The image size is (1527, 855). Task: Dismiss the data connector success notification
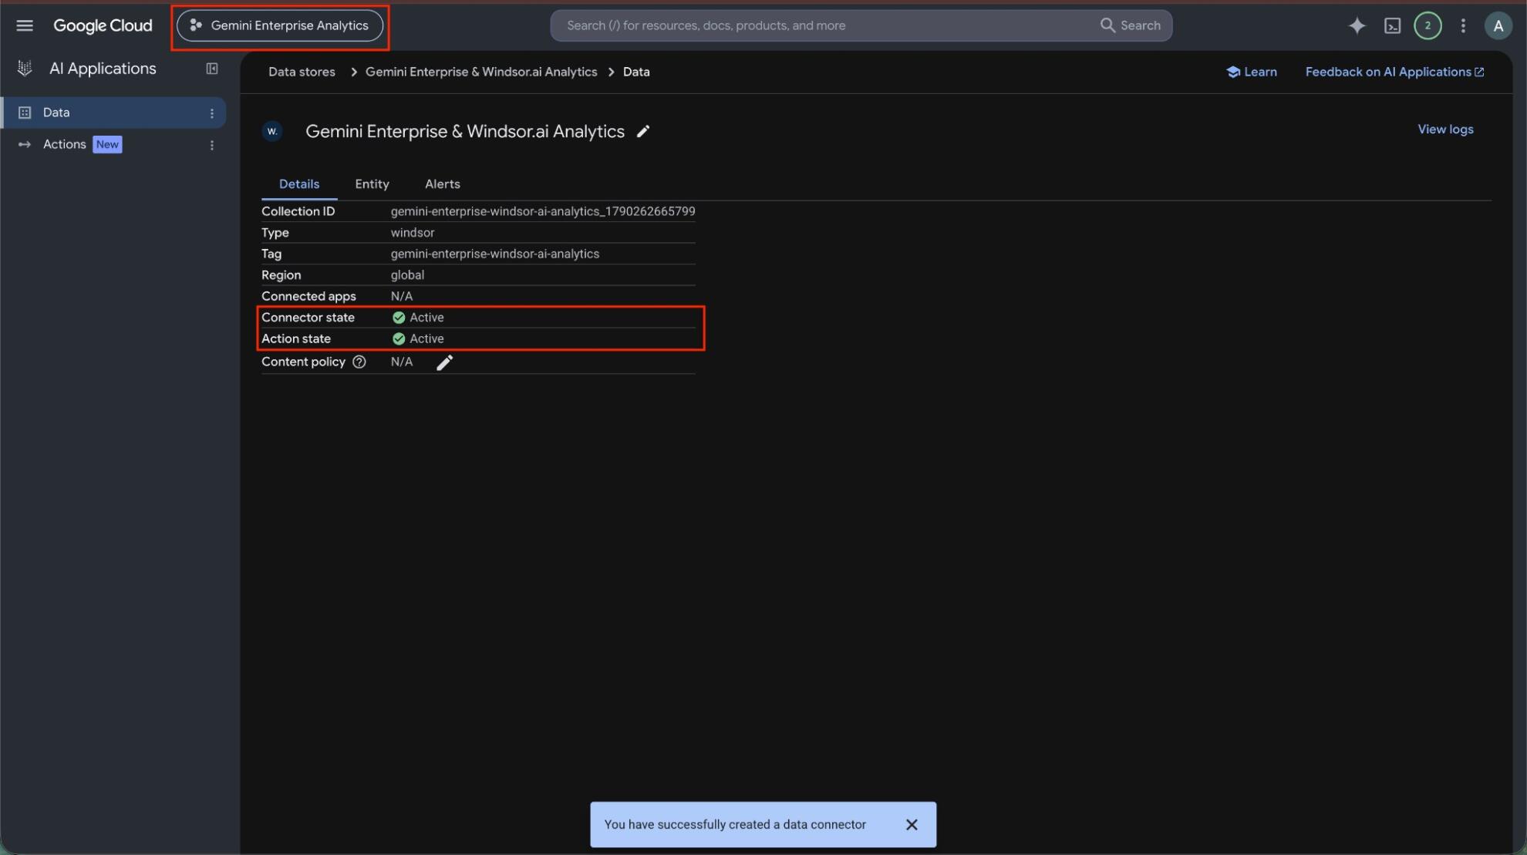(x=912, y=825)
